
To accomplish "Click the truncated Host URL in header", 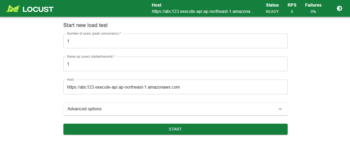I will tap(203, 12).
